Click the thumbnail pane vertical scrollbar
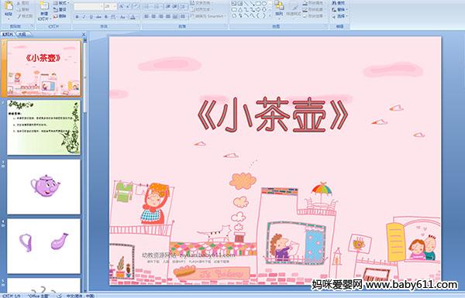Image resolution: width=465 pixels, height=298 pixels. pyautogui.click(x=85, y=166)
